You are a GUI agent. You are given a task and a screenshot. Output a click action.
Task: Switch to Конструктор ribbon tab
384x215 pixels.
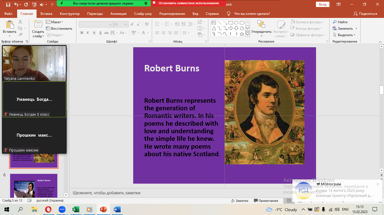point(70,14)
